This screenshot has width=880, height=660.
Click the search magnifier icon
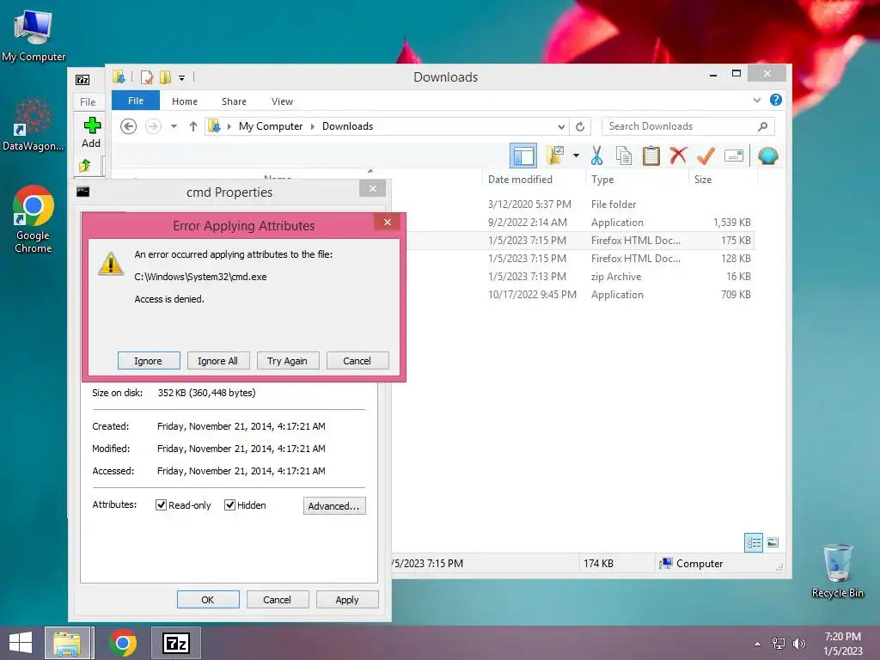click(763, 126)
